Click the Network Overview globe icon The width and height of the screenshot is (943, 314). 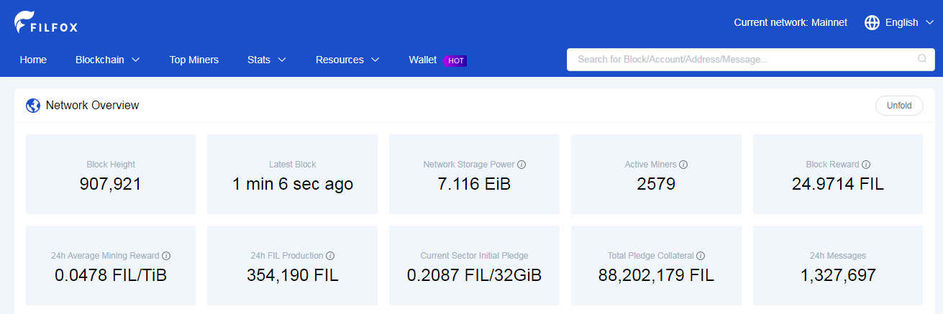(33, 106)
